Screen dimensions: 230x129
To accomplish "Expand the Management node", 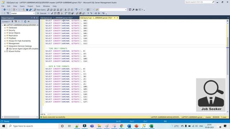I will point(5,43).
